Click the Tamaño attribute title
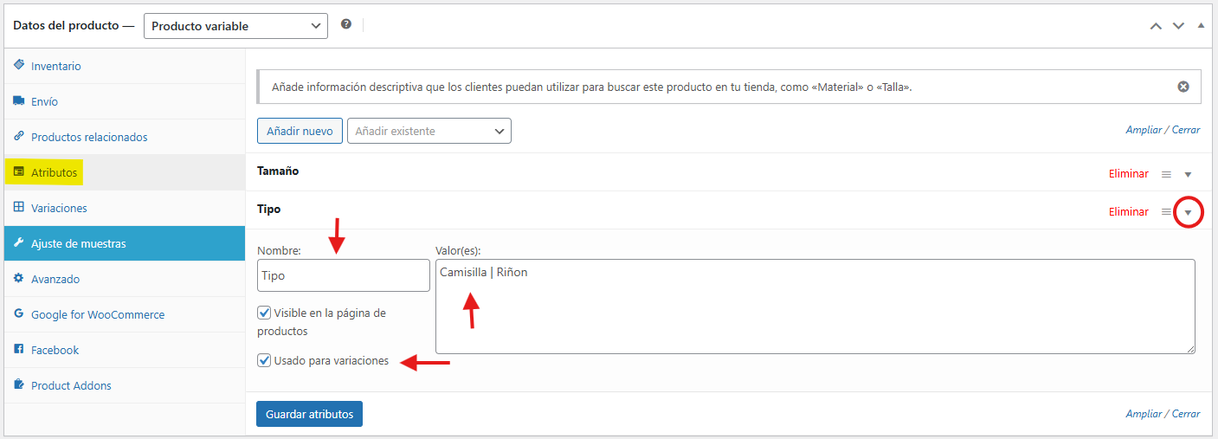The image size is (1218, 439). 278,171
